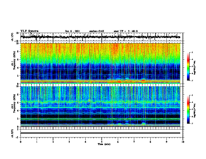The height and width of the screenshot is (159, 206).
Task: Click time axis tick label "8"
Action: click(x=150, y=142)
